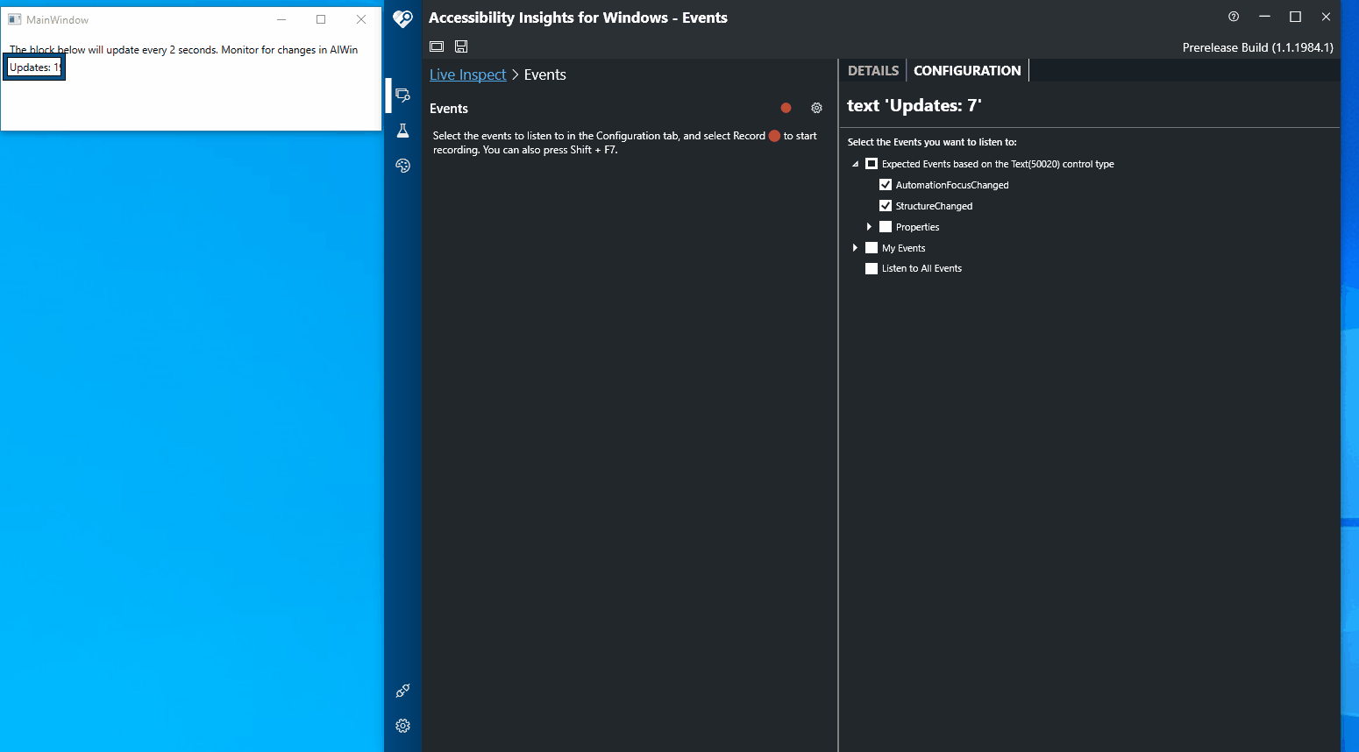Start recording with the red Record button

[786, 107]
